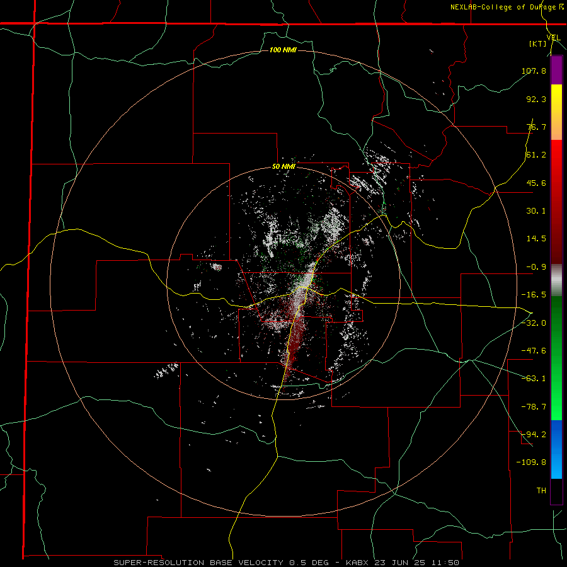Select the 76.7 velocity scale value
The width and height of the screenshot is (567, 567).
(536, 127)
